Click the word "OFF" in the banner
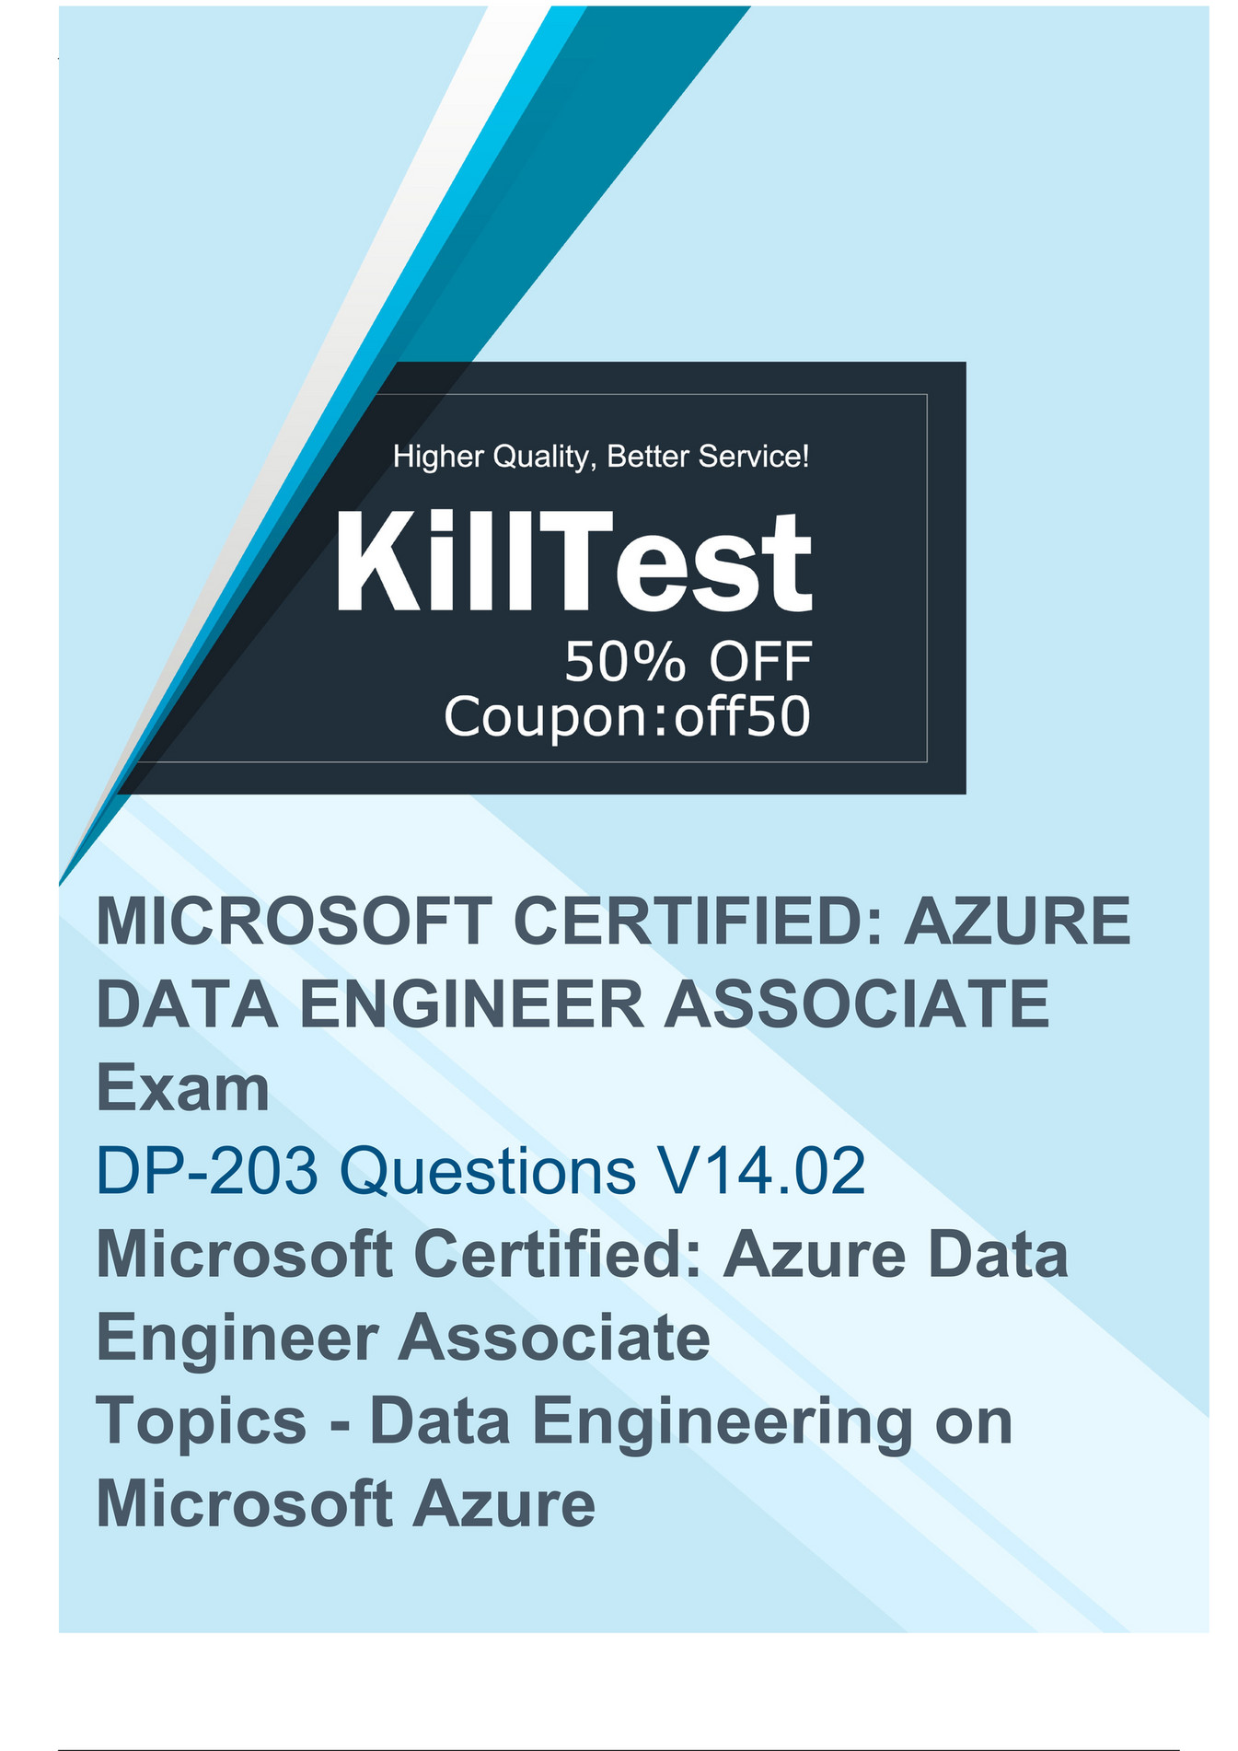The height and width of the screenshot is (1751, 1238). point(760,661)
